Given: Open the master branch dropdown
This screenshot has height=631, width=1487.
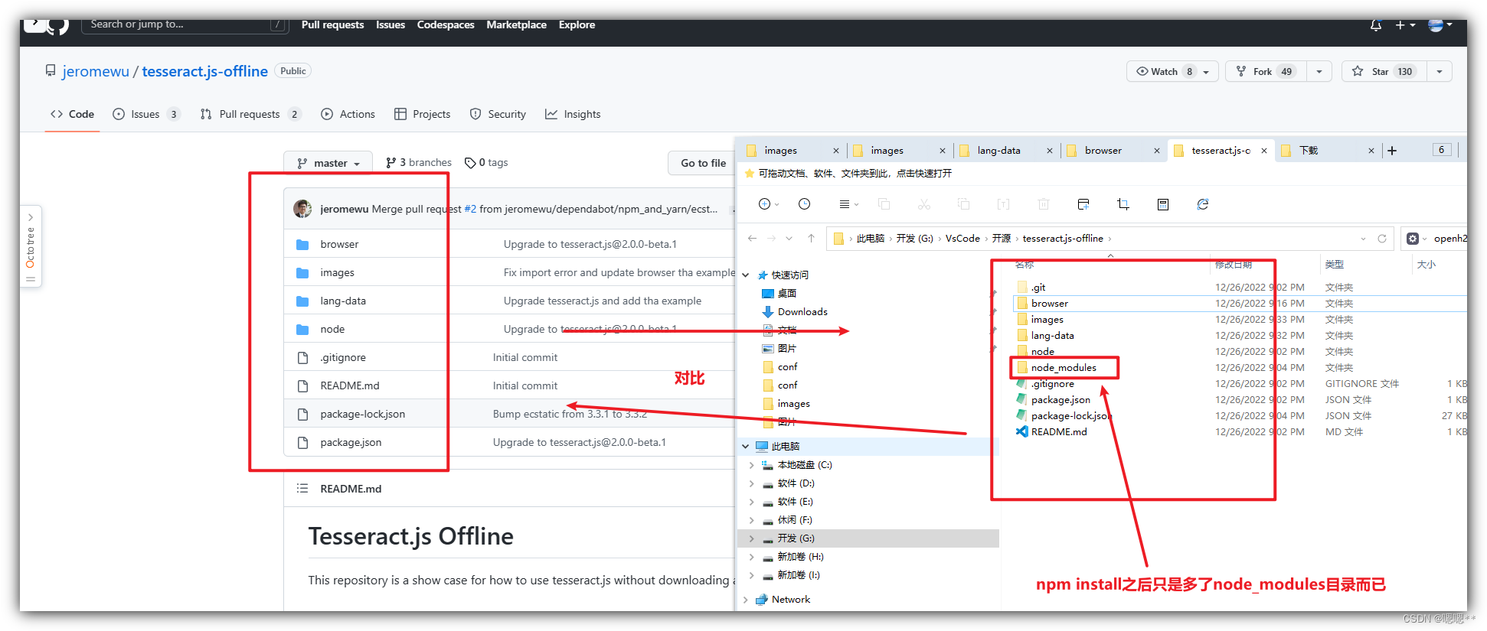Looking at the screenshot, I should 328,163.
